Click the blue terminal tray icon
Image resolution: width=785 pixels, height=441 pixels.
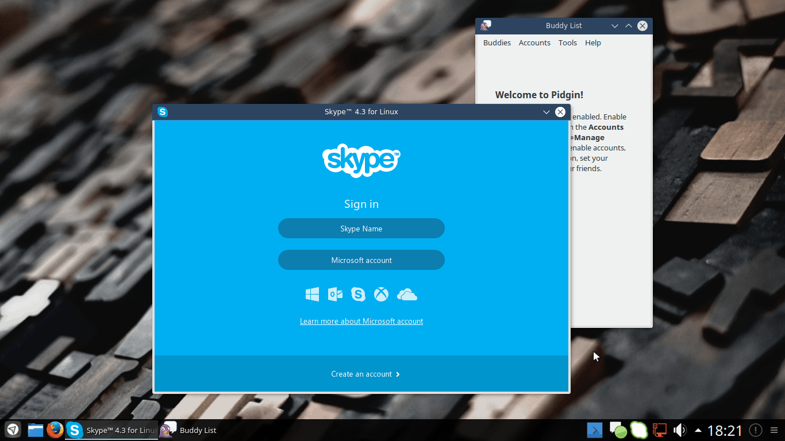[595, 430]
